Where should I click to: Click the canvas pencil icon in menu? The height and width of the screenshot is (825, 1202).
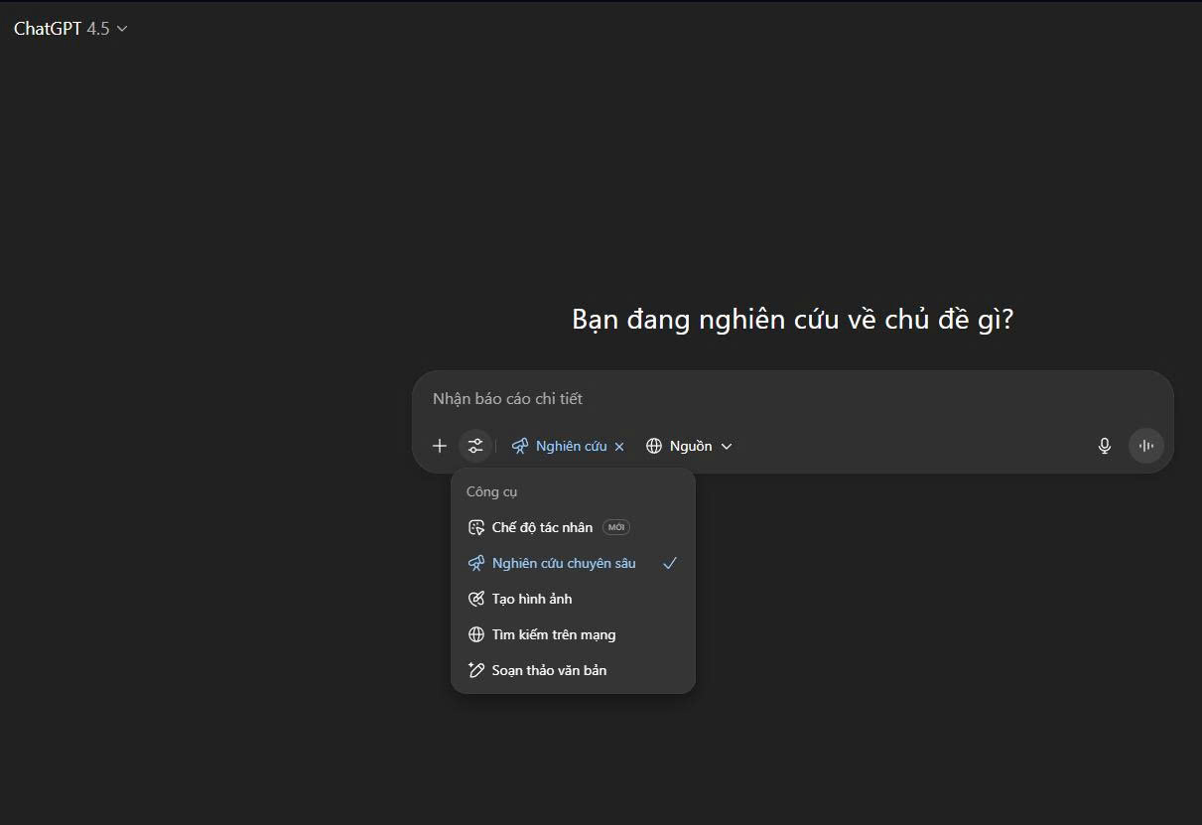click(x=476, y=670)
